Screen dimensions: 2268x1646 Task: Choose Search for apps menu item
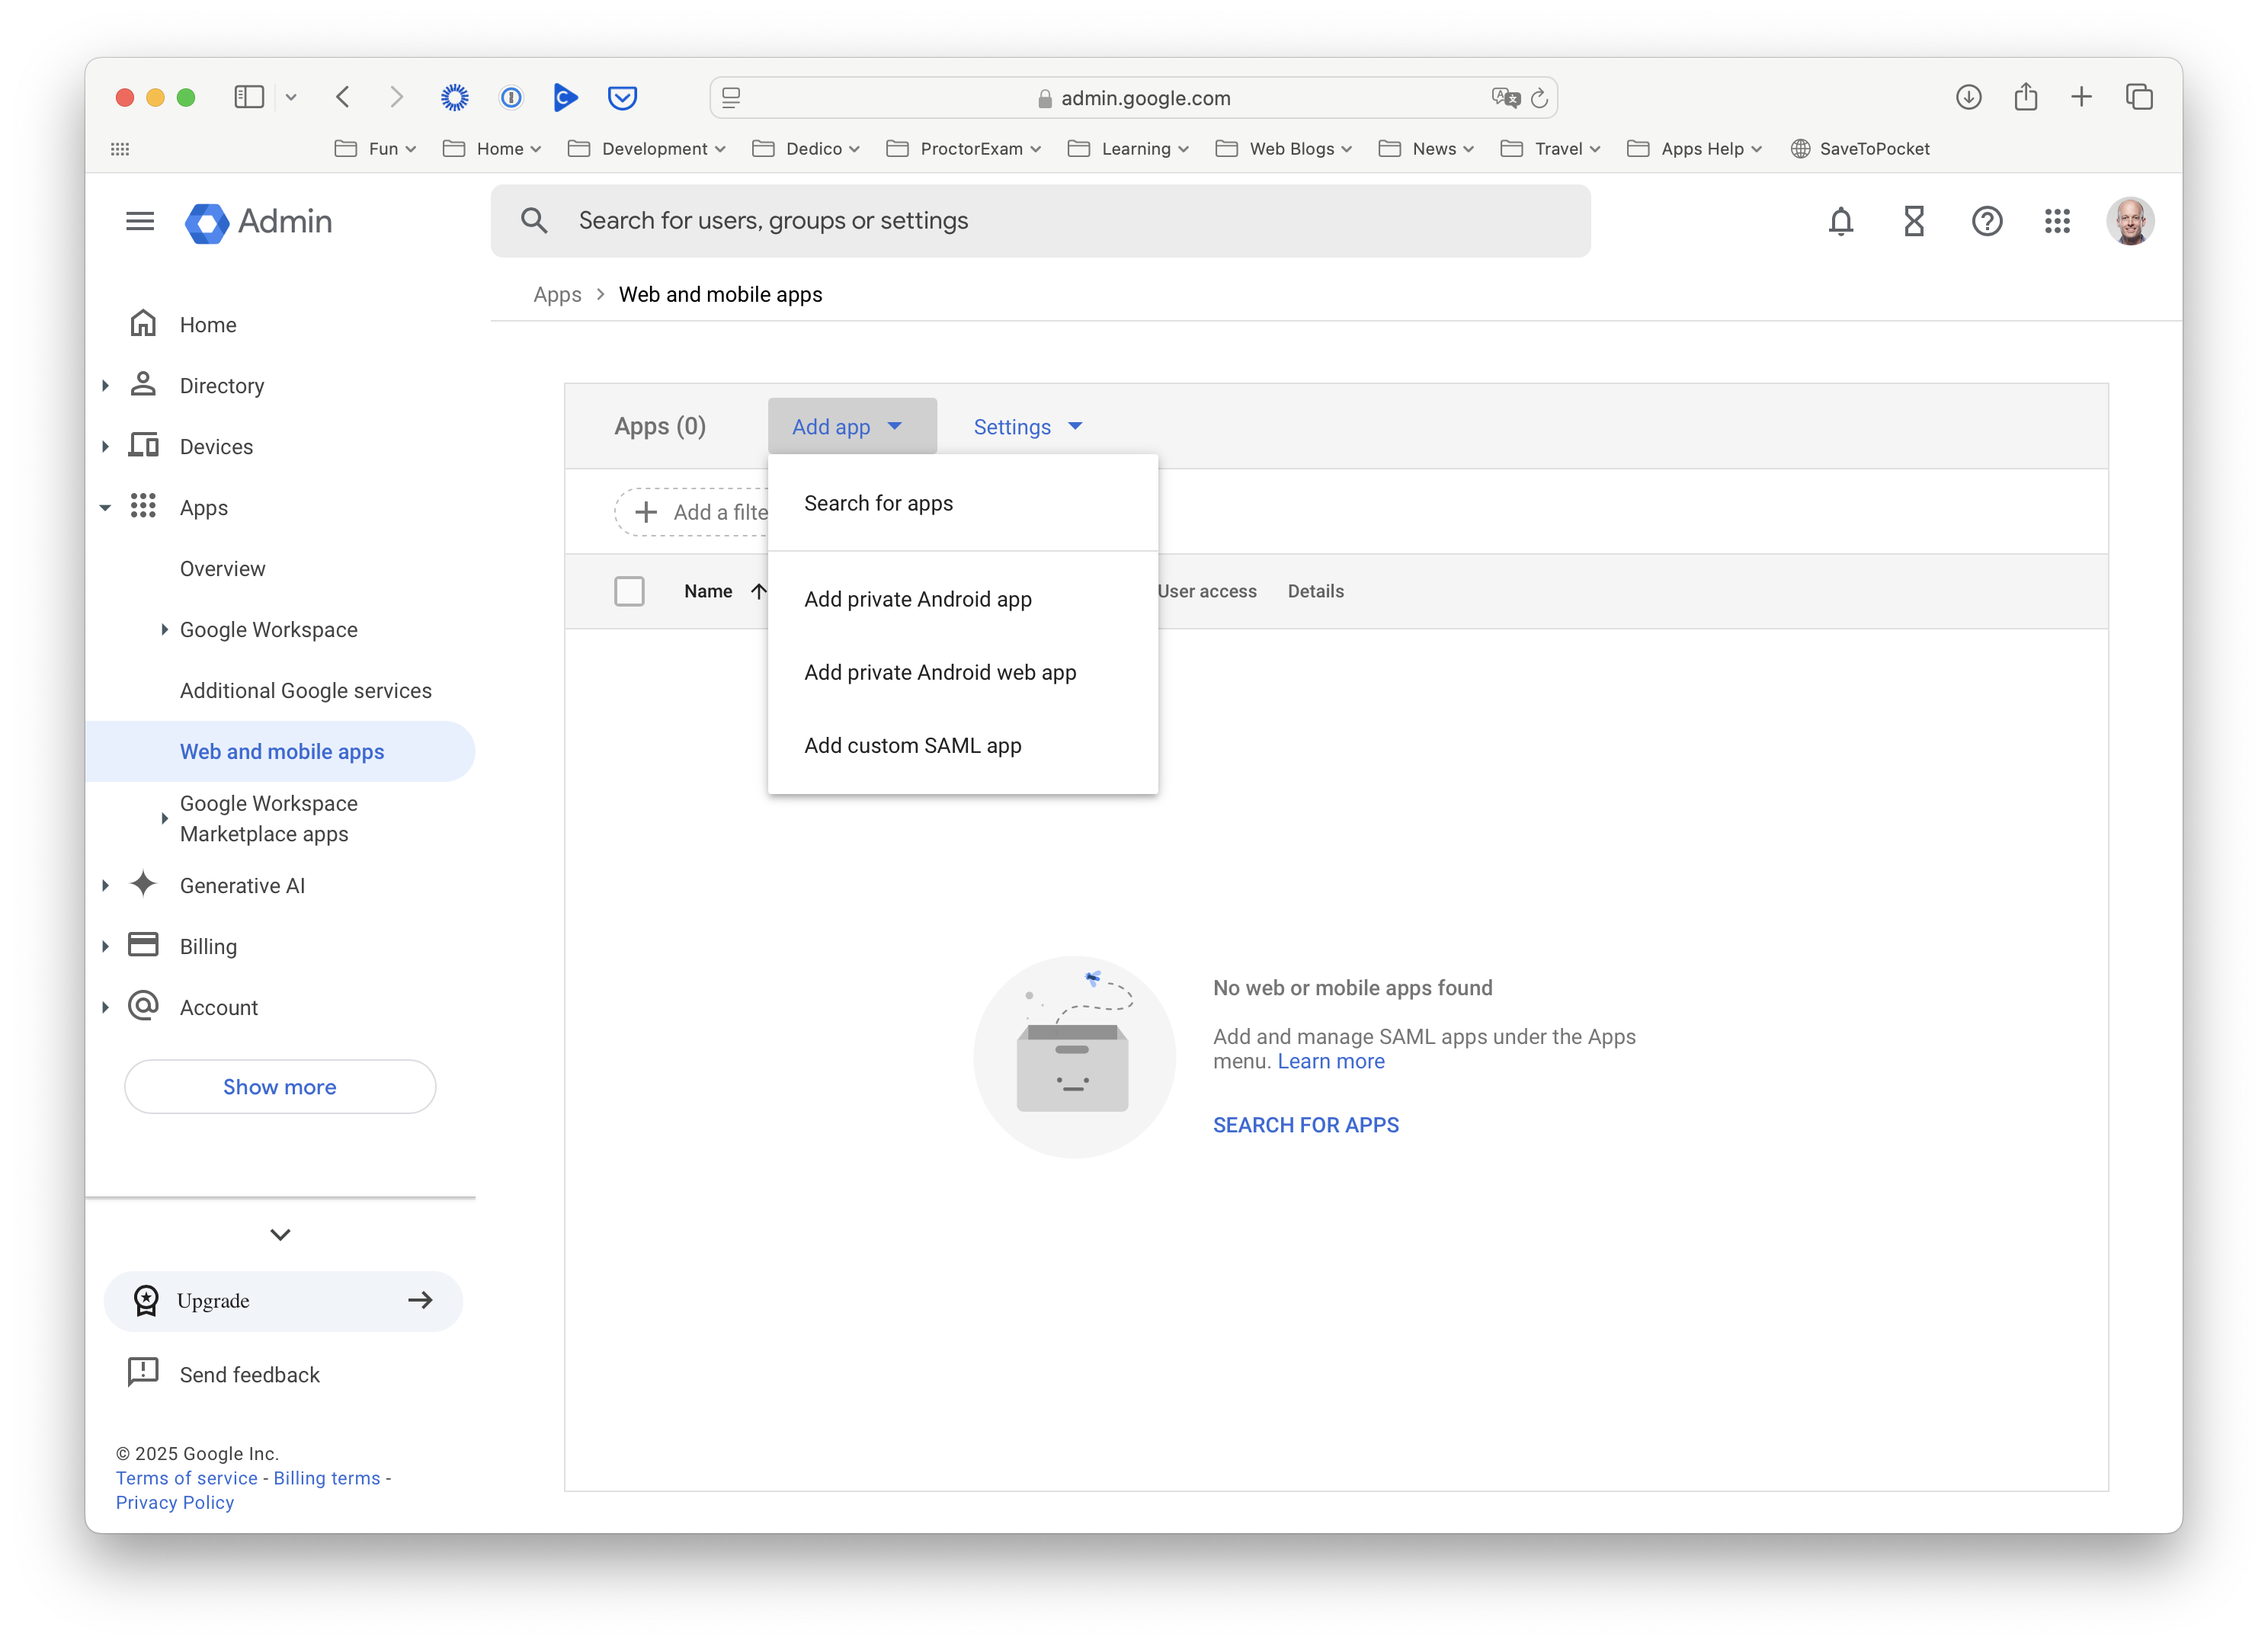[963, 503]
